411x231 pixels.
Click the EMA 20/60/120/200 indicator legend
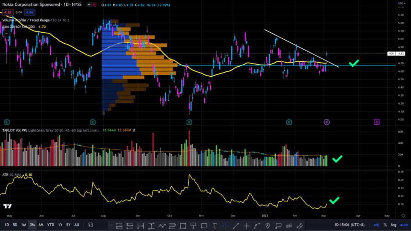[x=19, y=27]
